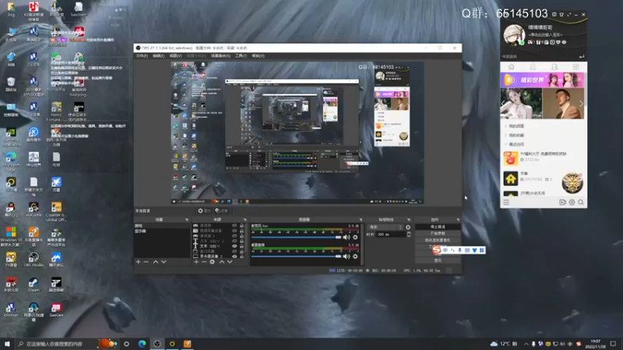This screenshot has height=350, width=623.
Task: Open Steam desktop shortcut
Action: pyautogui.click(x=33, y=285)
